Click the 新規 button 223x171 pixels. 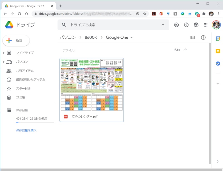click(16, 40)
